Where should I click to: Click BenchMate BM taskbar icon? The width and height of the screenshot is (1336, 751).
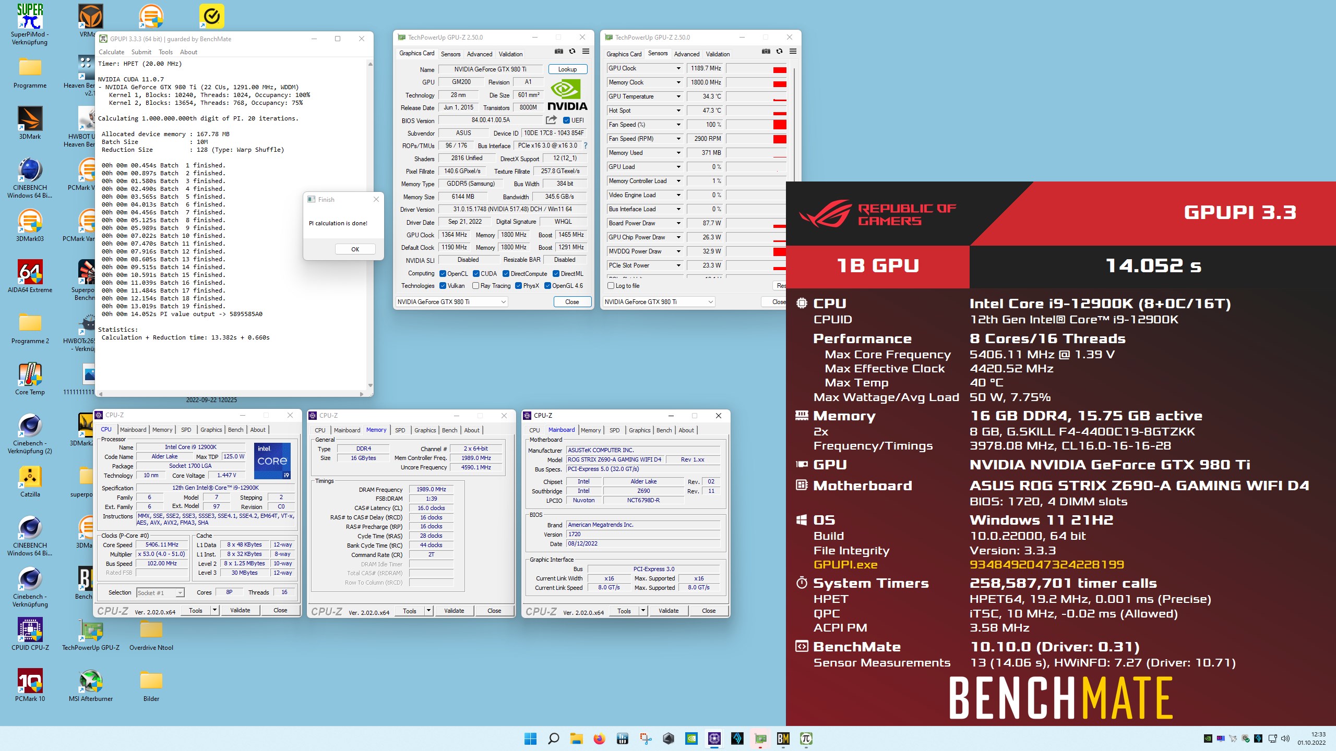pos(783,738)
